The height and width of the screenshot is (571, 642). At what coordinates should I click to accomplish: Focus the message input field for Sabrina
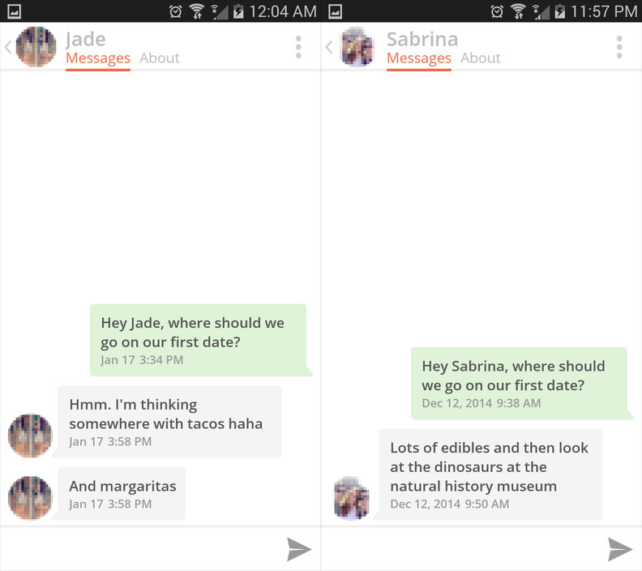464,549
